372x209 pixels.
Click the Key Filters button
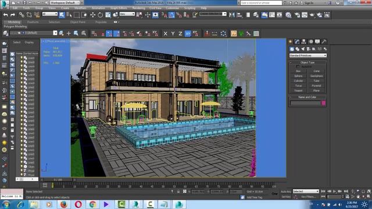[309, 197]
